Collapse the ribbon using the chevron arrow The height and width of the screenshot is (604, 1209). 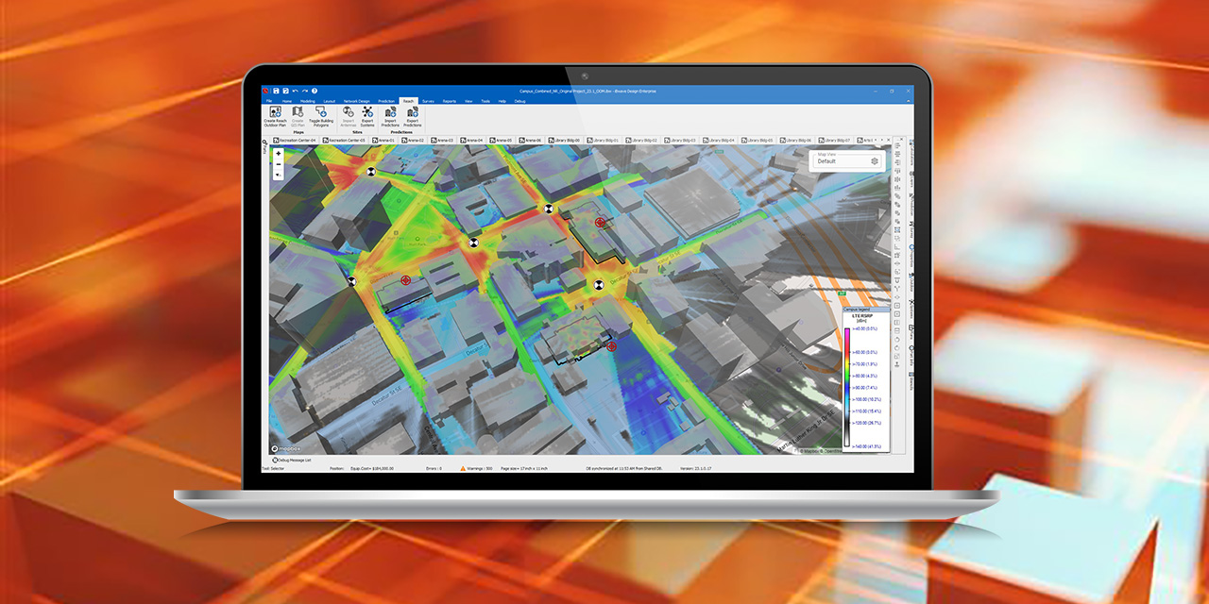coord(910,100)
